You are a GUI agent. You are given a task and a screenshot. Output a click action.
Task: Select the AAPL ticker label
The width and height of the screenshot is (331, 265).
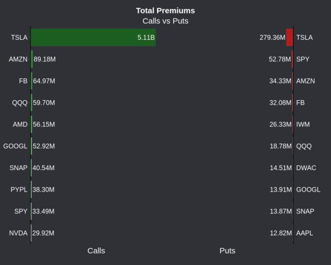coord(304,233)
